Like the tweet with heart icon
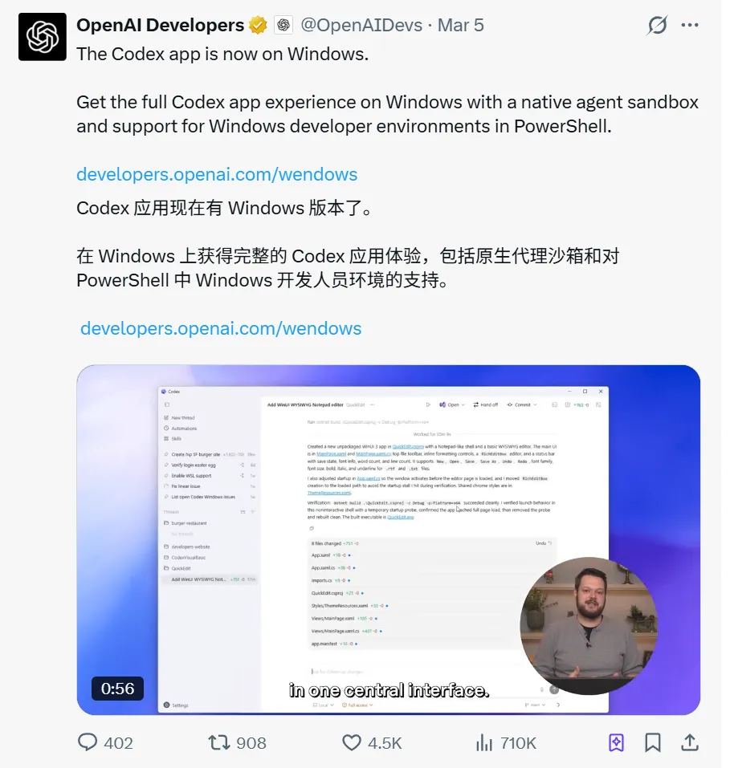This screenshot has height=768, width=730. coord(352,742)
